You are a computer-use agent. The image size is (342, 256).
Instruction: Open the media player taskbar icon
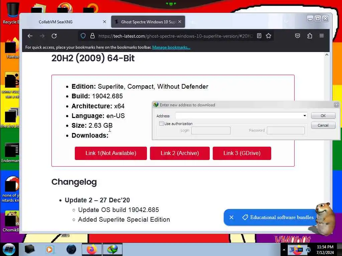coord(50,249)
